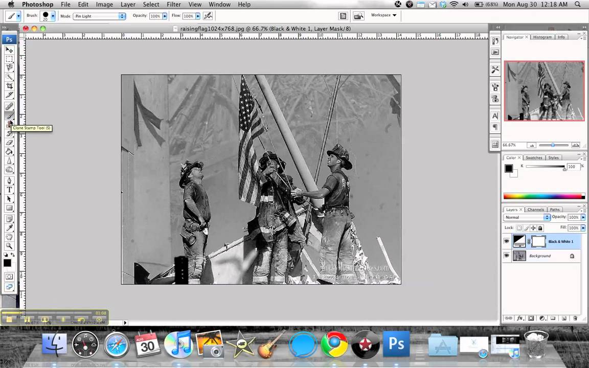Screen dimensions: 589x368
Task: Open the tool preset picker arrow
Action: pyautogui.click(x=18, y=16)
